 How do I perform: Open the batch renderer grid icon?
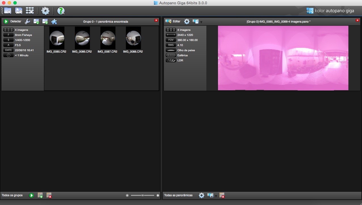click(x=30, y=11)
